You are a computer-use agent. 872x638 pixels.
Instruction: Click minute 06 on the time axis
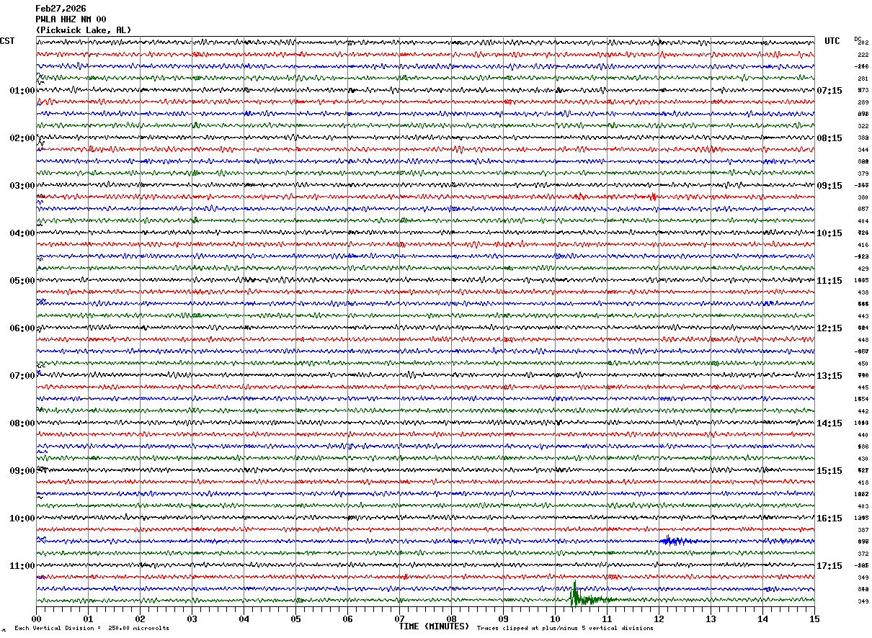tap(347, 619)
